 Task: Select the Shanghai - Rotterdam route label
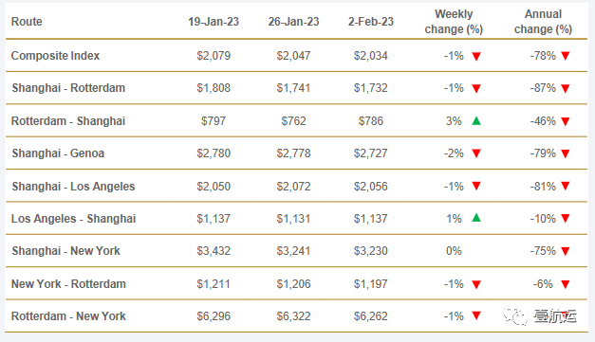click(68, 88)
